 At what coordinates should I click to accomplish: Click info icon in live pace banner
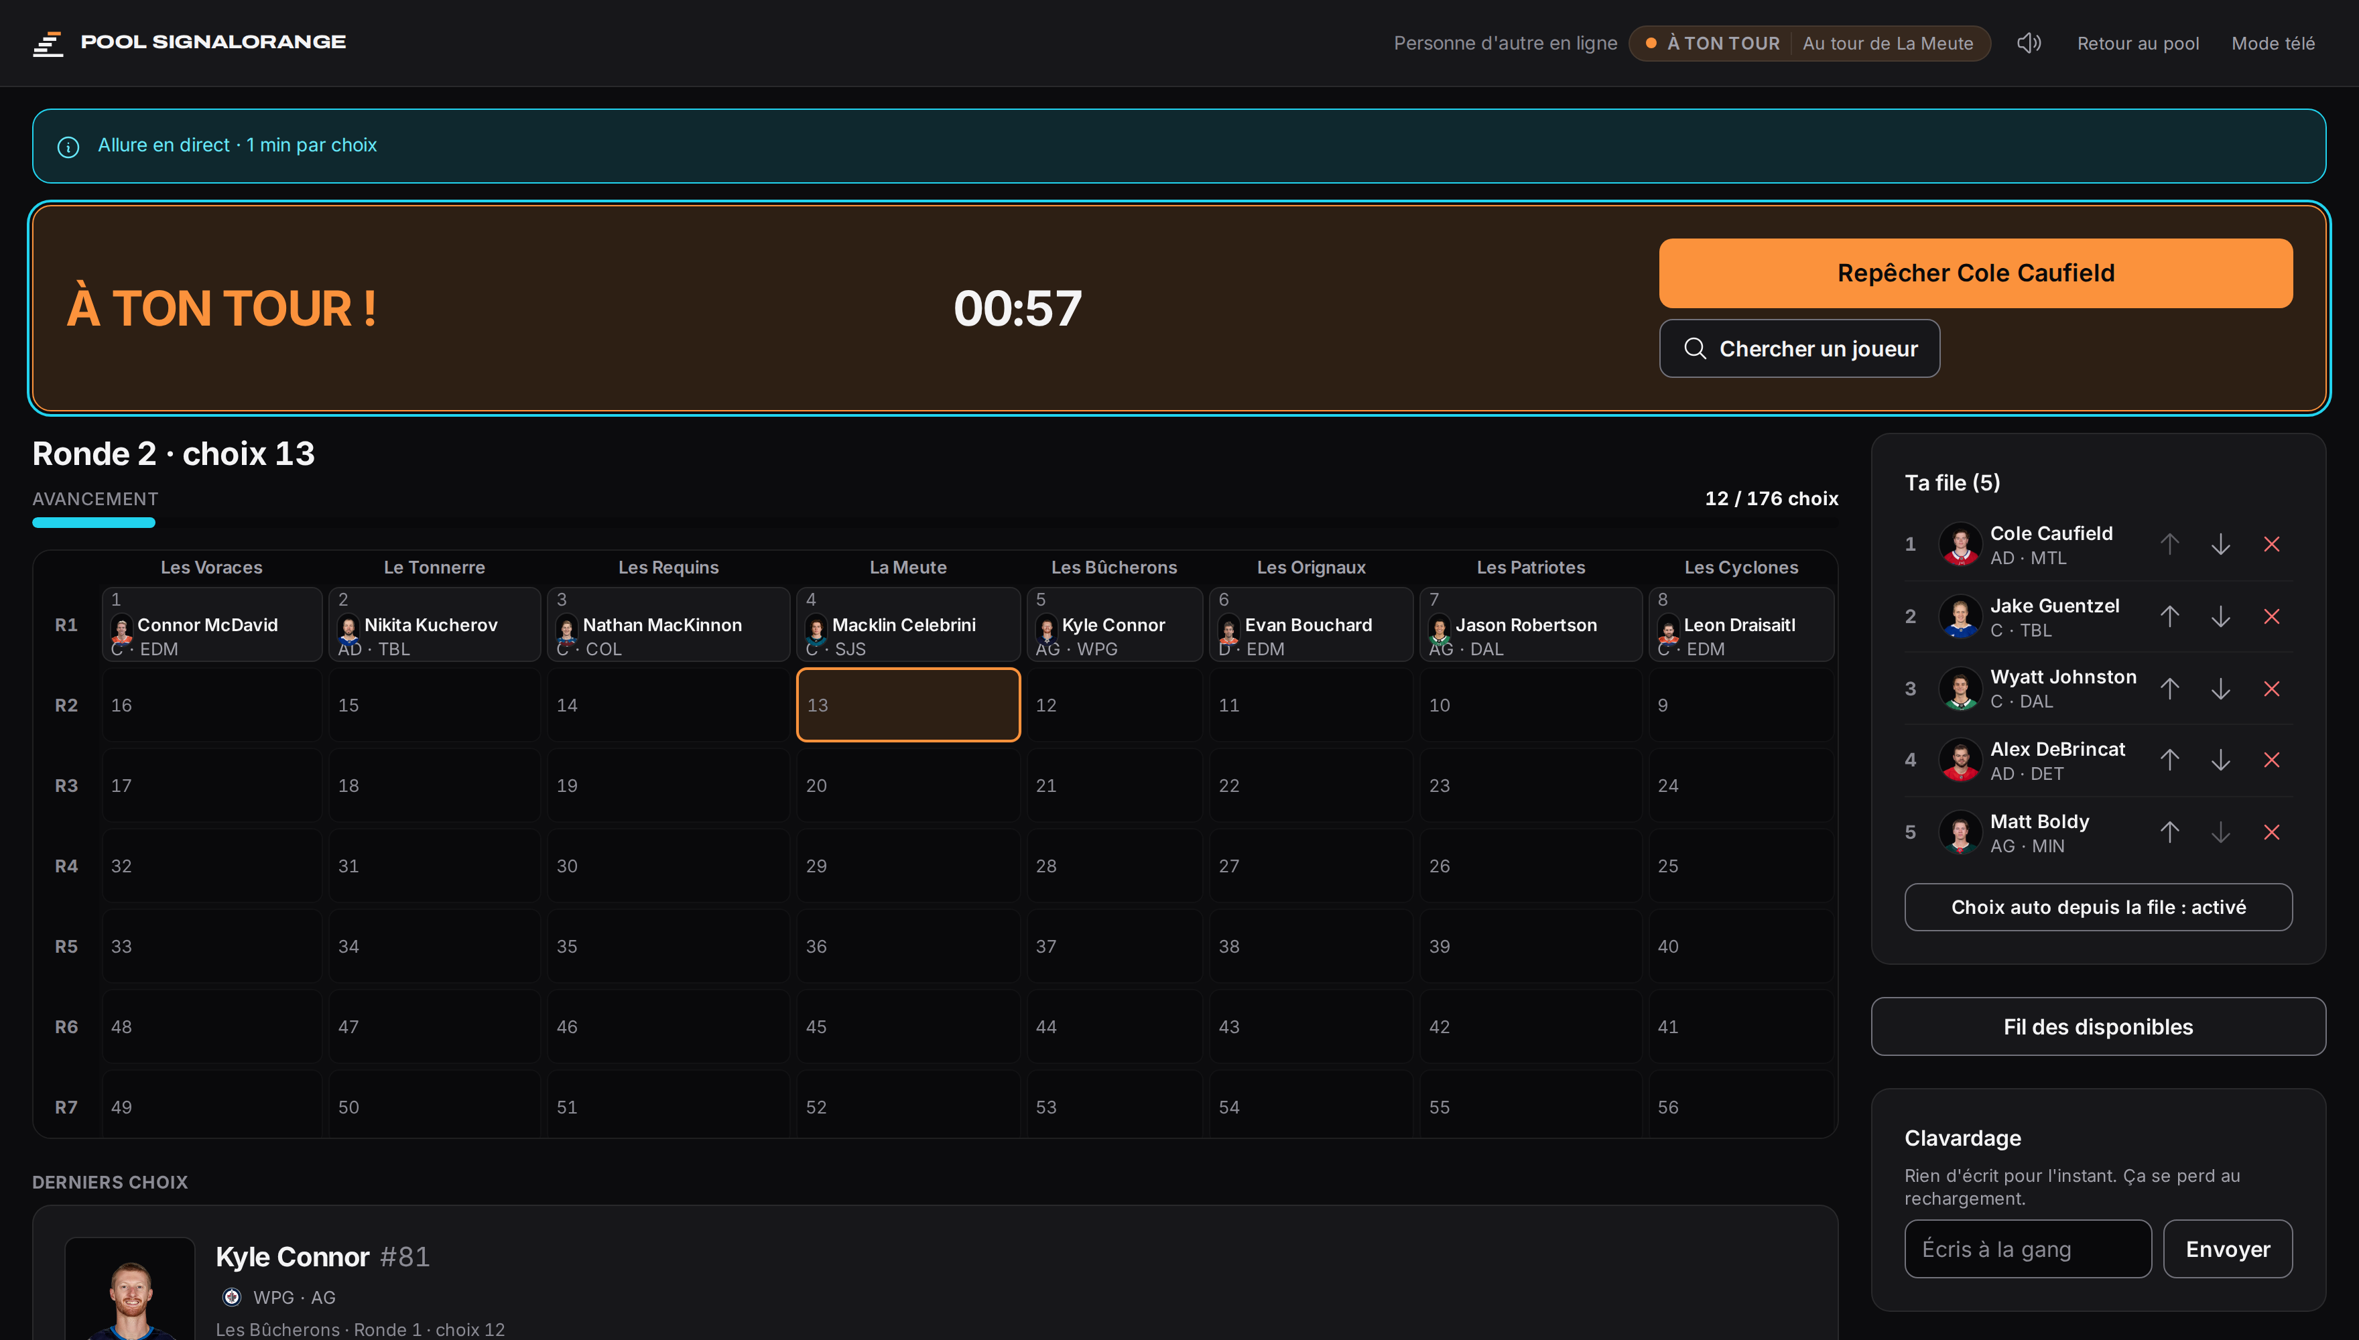click(x=68, y=146)
